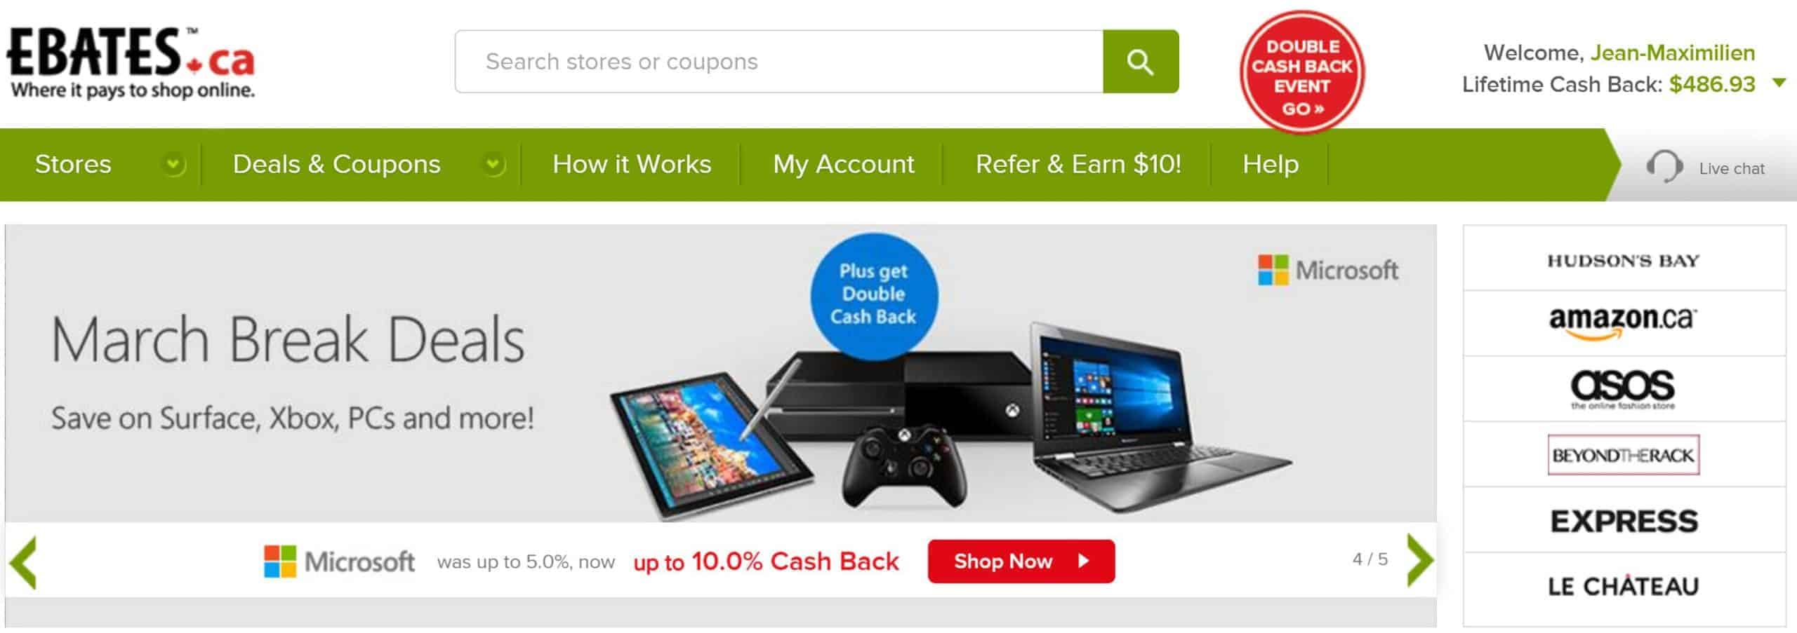Screen dimensions: 1797x633
Task: Expand the Stores dropdown arrow
Action: tap(173, 165)
